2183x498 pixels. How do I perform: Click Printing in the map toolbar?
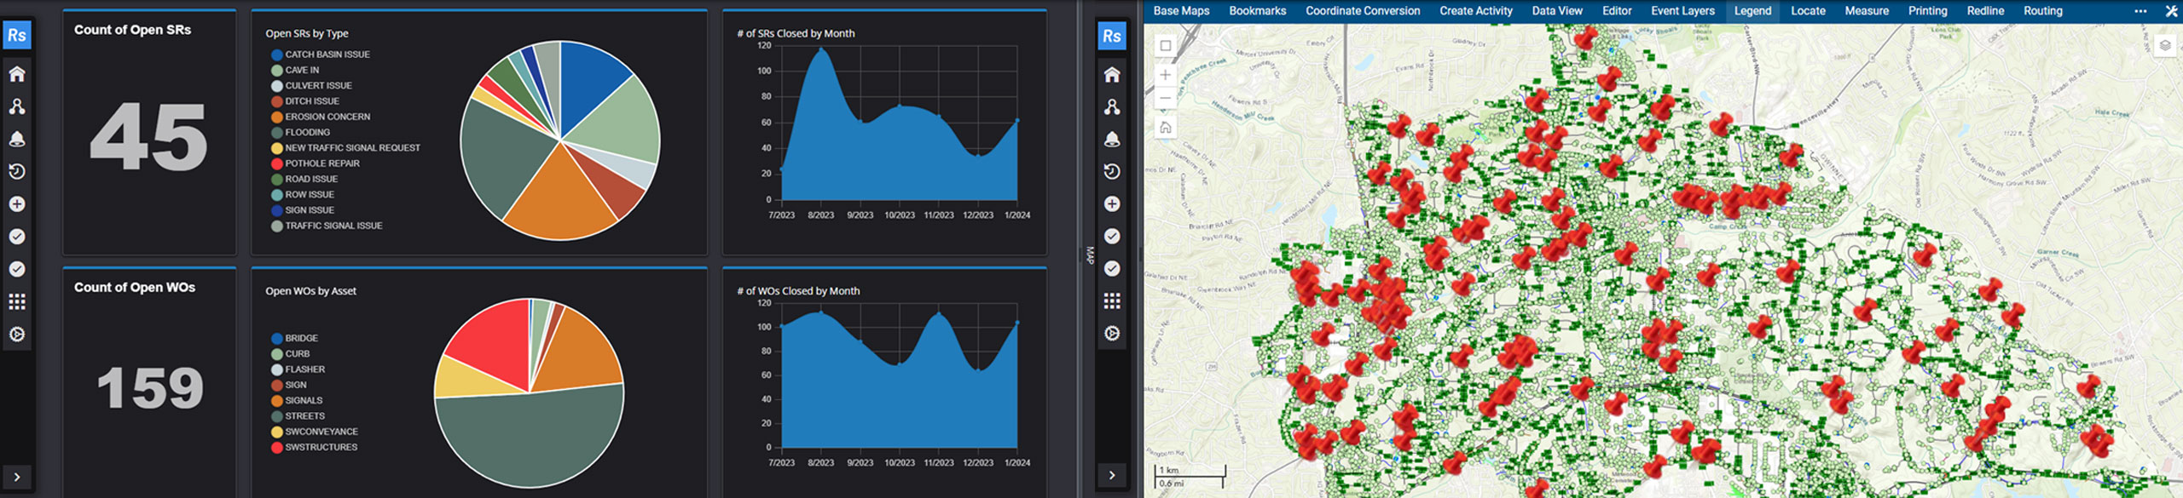click(x=1927, y=11)
